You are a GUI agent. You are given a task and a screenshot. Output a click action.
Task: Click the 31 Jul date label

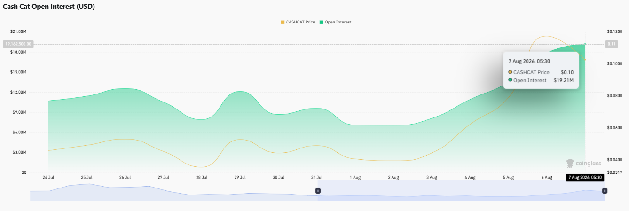click(x=317, y=178)
